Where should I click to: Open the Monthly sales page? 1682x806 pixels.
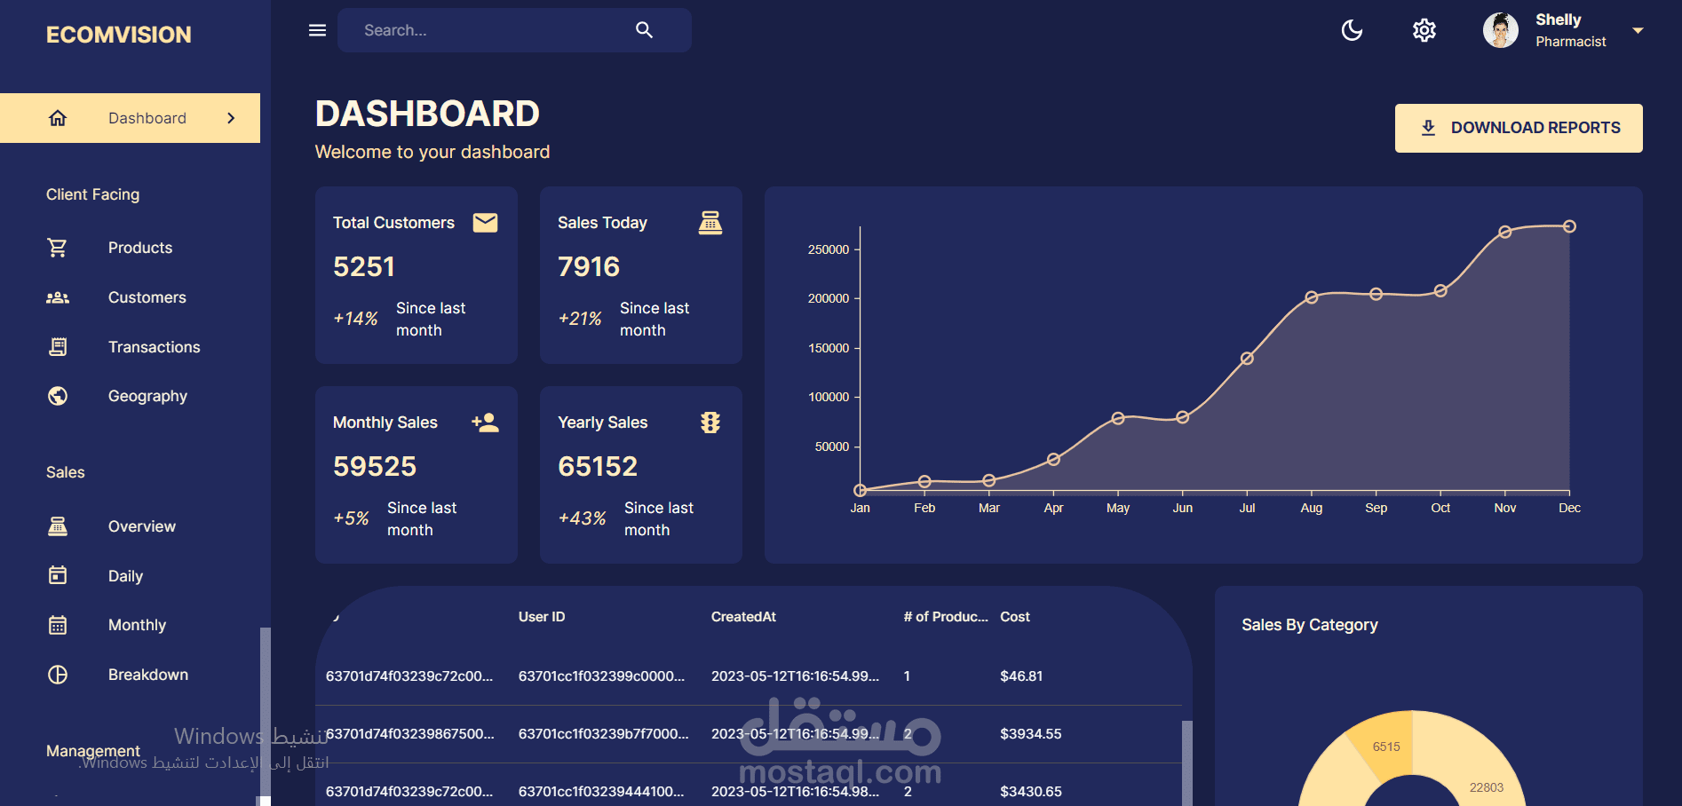coord(137,625)
